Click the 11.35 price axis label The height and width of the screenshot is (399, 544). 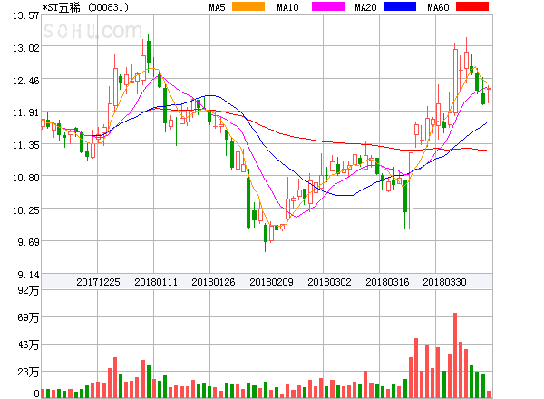pyautogui.click(x=26, y=145)
